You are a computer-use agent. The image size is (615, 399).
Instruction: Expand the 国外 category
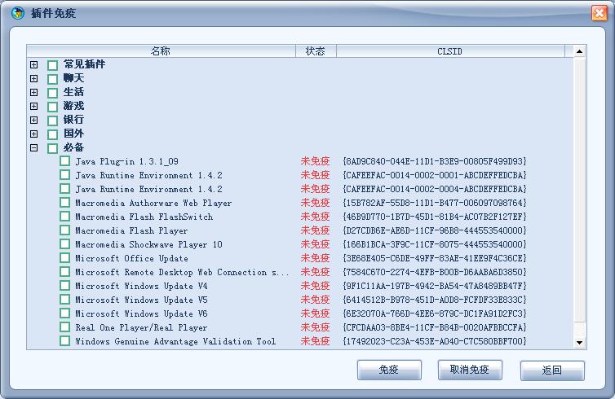[34, 134]
